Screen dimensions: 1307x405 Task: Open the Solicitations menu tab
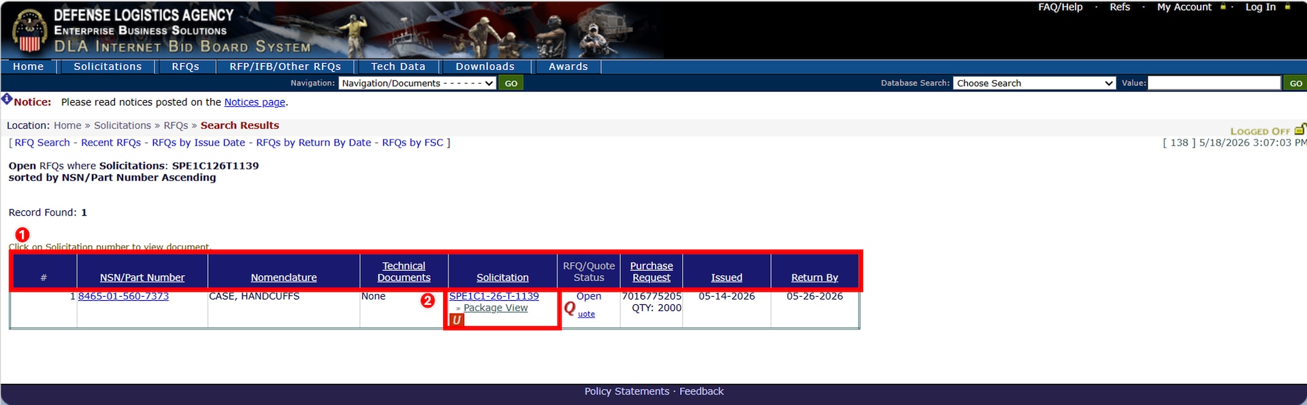pyautogui.click(x=108, y=67)
